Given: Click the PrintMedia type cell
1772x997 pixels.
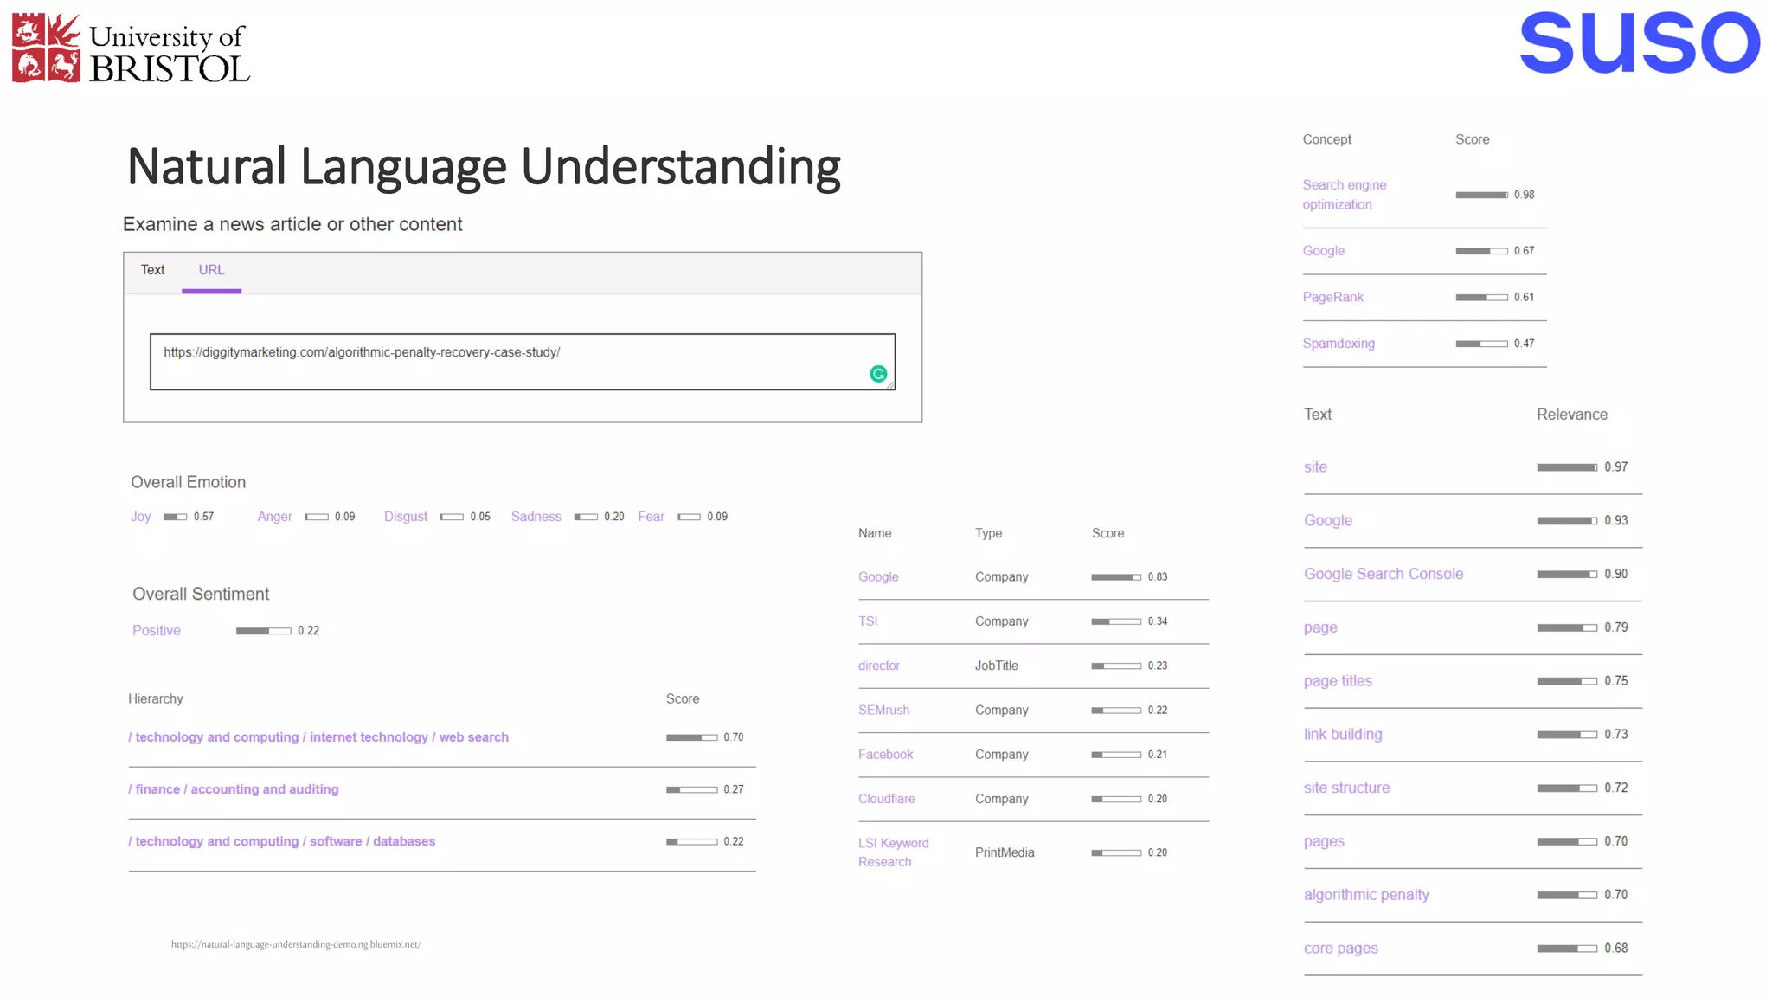Looking at the screenshot, I should tap(1005, 852).
